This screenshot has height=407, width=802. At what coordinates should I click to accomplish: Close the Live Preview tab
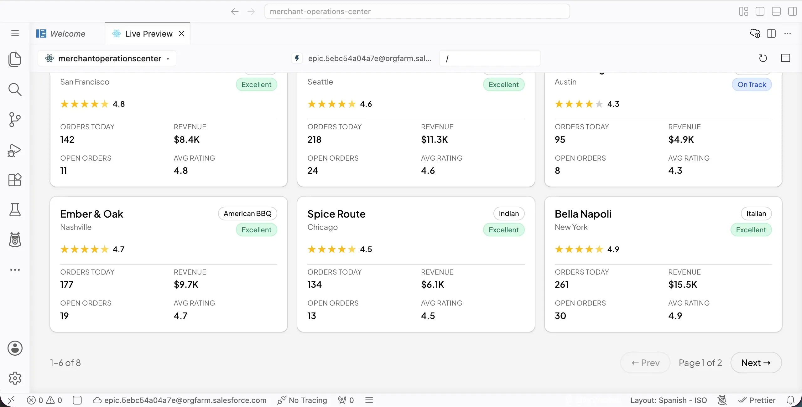click(181, 33)
